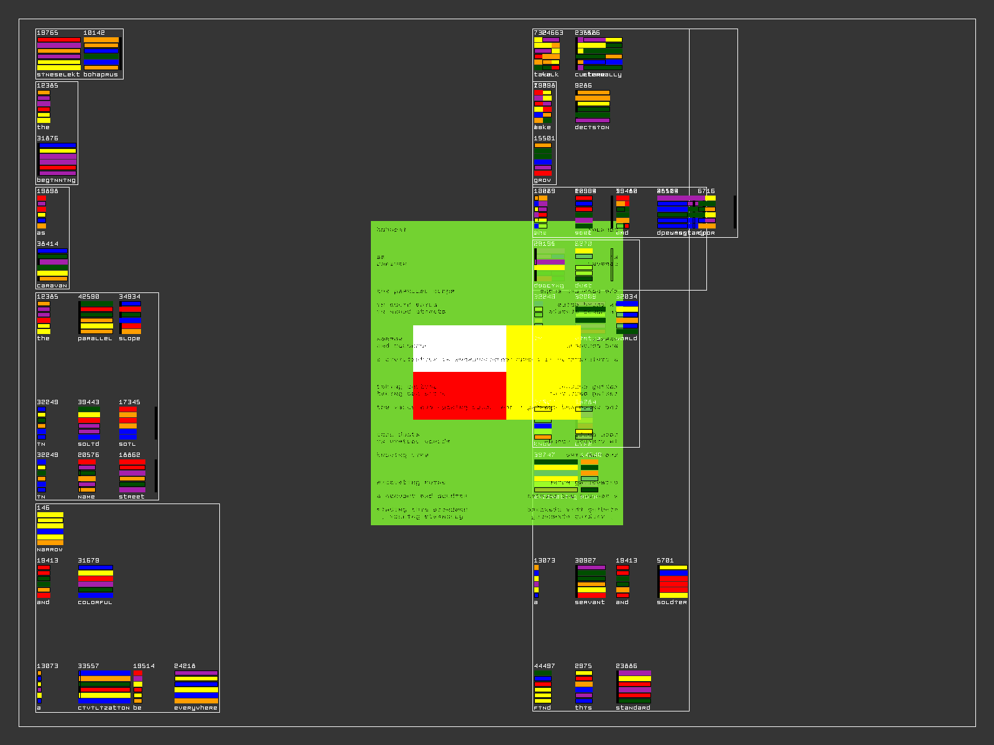Click the red rectangle in center
The height and width of the screenshot is (745, 994).
[x=460, y=396]
